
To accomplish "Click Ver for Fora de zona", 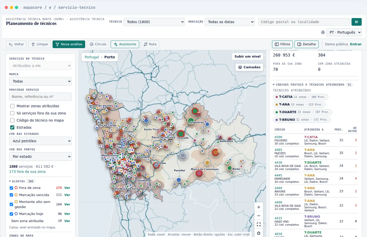I will [67, 188].
